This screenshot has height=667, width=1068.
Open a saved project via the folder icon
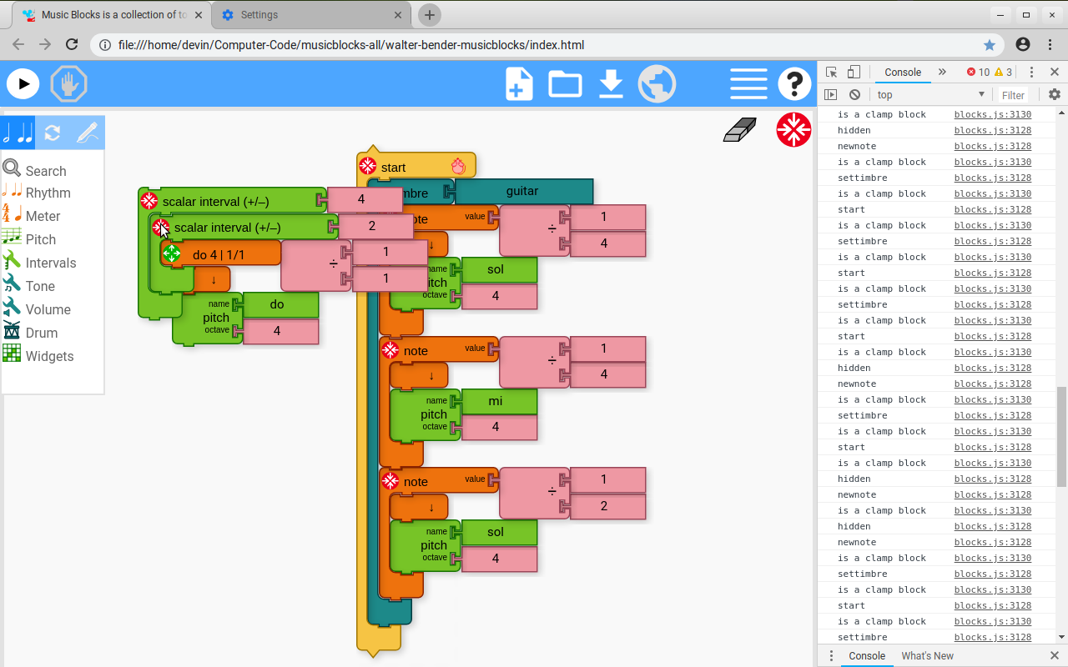click(565, 83)
